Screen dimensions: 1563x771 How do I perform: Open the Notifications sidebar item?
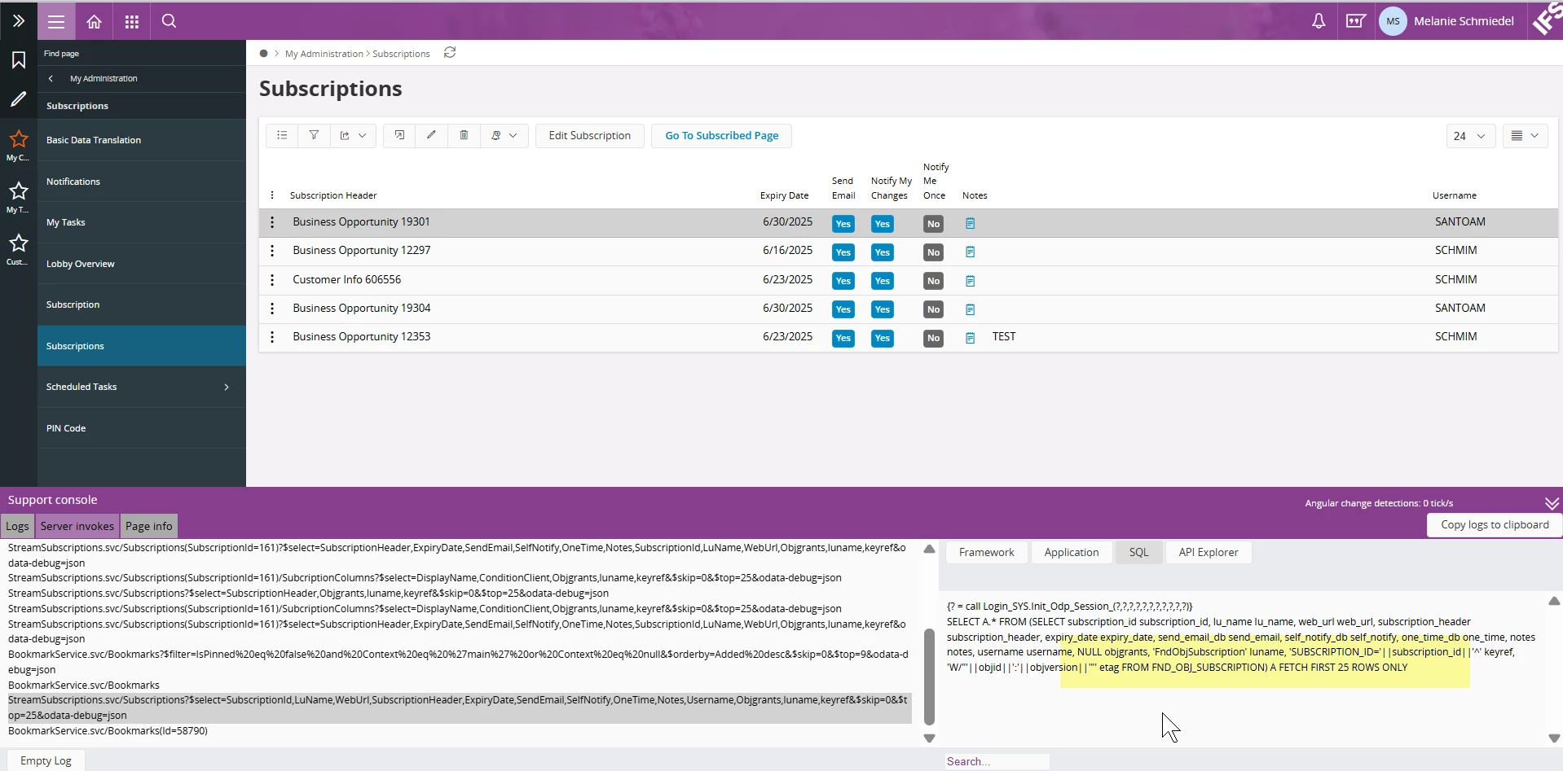point(142,182)
